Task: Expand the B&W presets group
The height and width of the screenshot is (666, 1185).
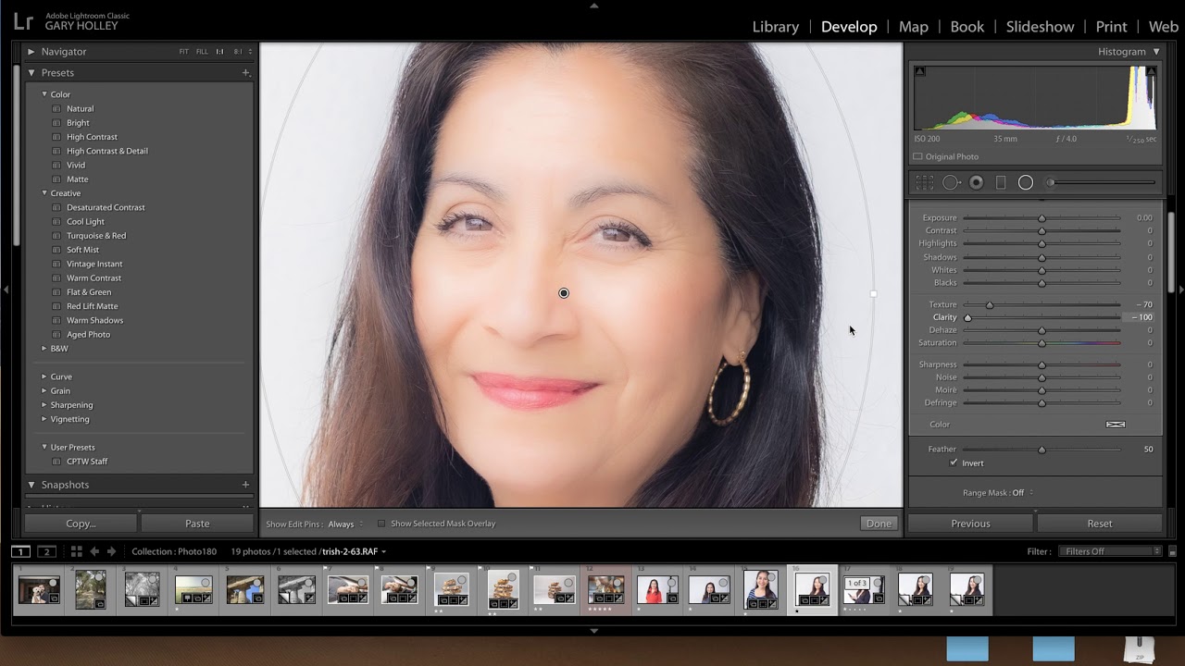Action: (44, 349)
